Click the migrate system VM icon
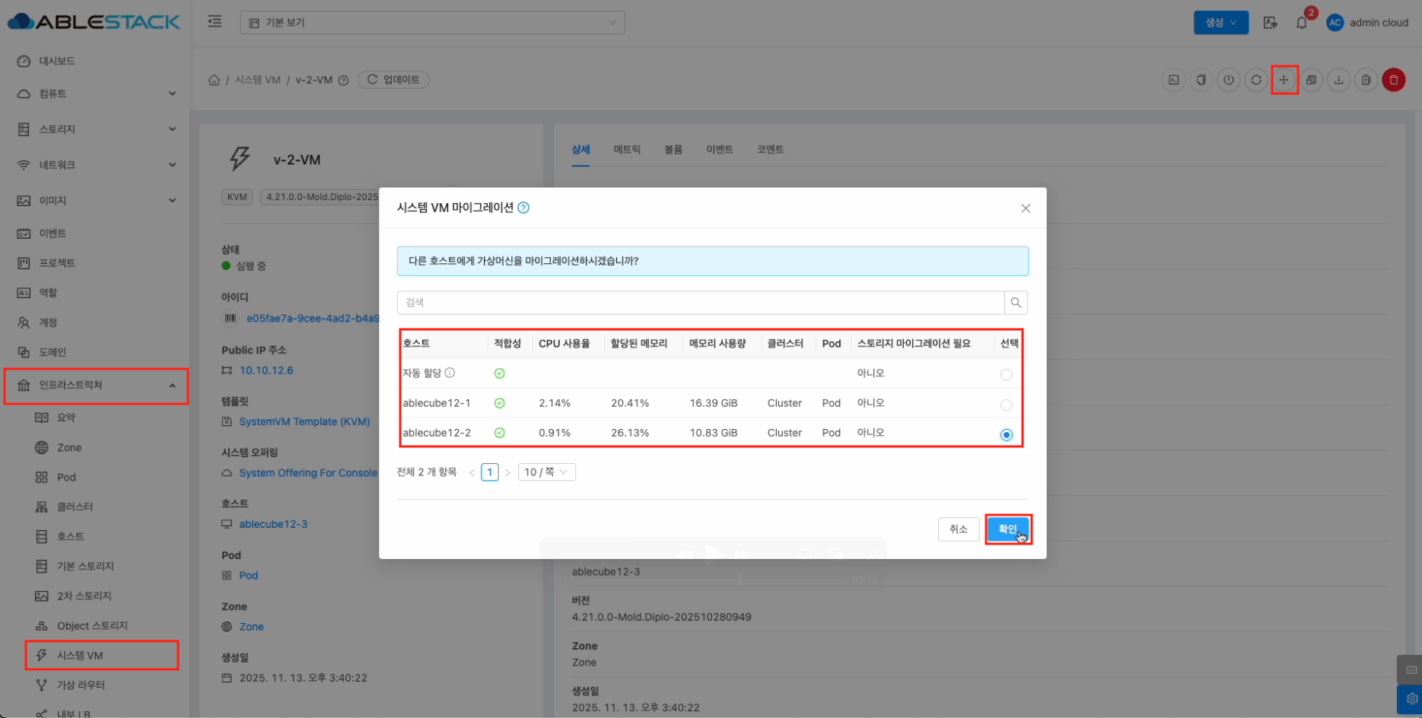1422x718 pixels. [1284, 80]
